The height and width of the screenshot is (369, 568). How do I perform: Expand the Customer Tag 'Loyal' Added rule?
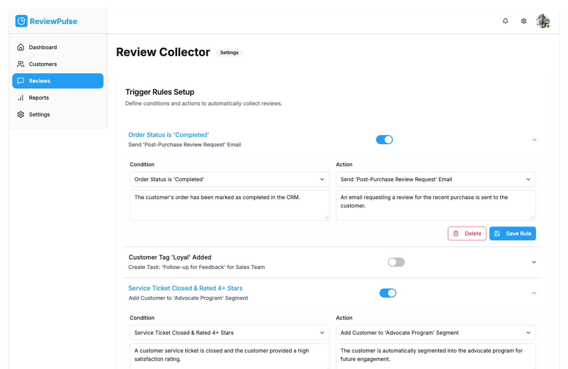point(534,262)
